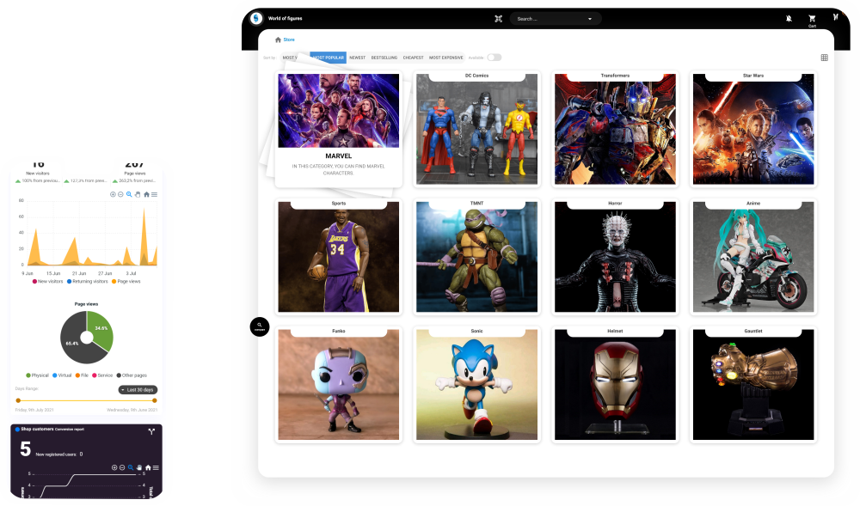Click the zoom-in icon on visitors chart
Screen dimensions: 860x506
coord(113,194)
